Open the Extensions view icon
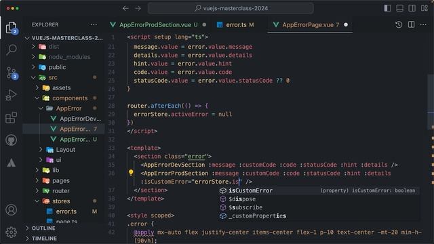This screenshot has height=244, width=434. click(x=11, y=118)
